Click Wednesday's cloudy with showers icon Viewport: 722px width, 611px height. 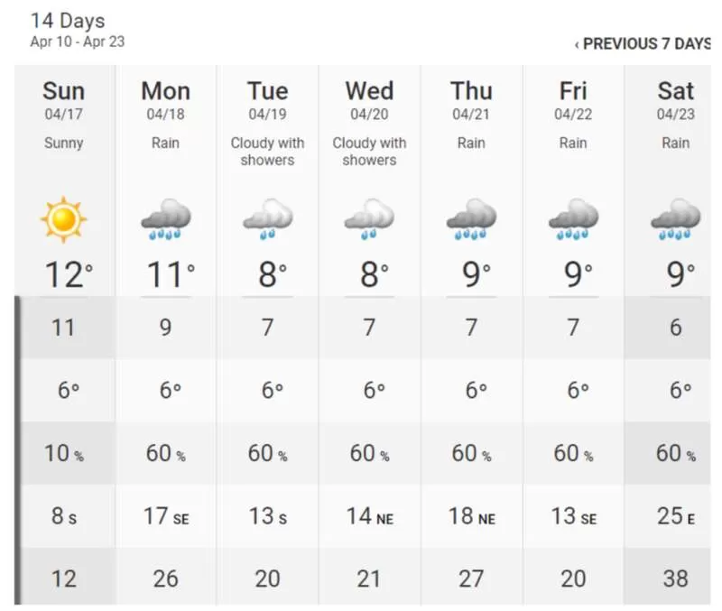pos(369,219)
